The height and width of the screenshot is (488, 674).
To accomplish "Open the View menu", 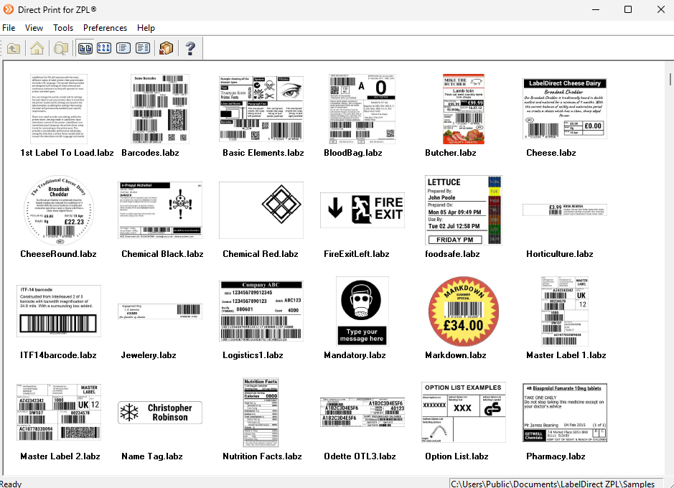I will tap(34, 28).
